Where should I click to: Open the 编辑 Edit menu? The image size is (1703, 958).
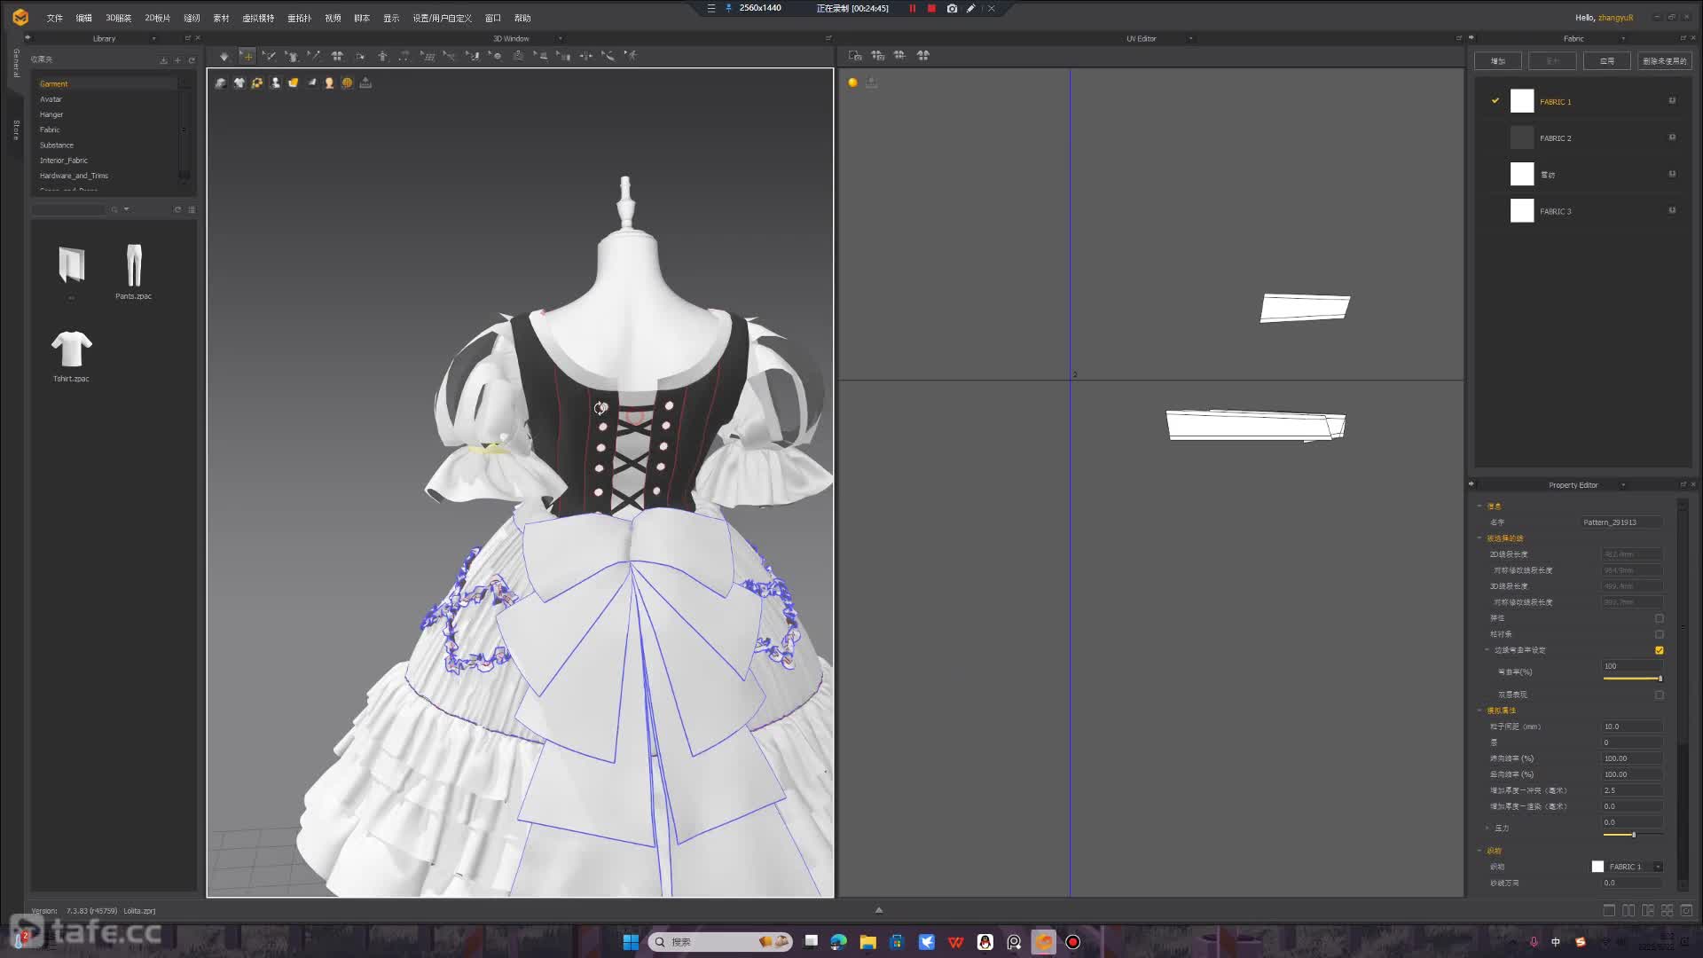(83, 18)
